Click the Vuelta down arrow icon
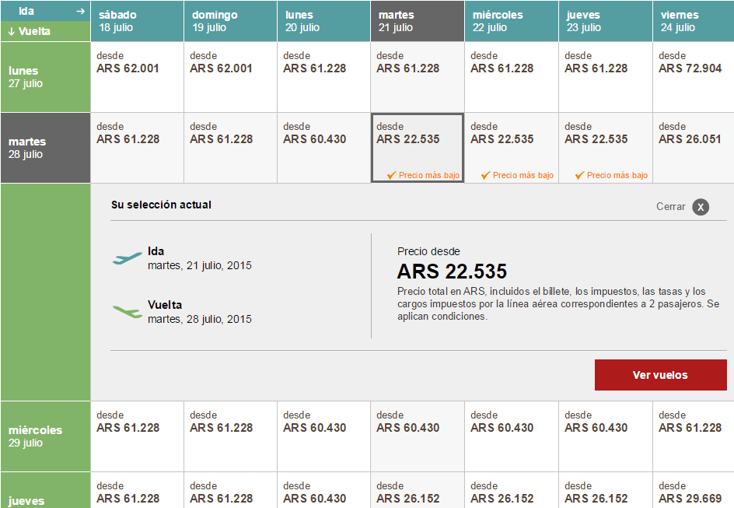Image resolution: width=734 pixels, height=508 pixels. 12,32
